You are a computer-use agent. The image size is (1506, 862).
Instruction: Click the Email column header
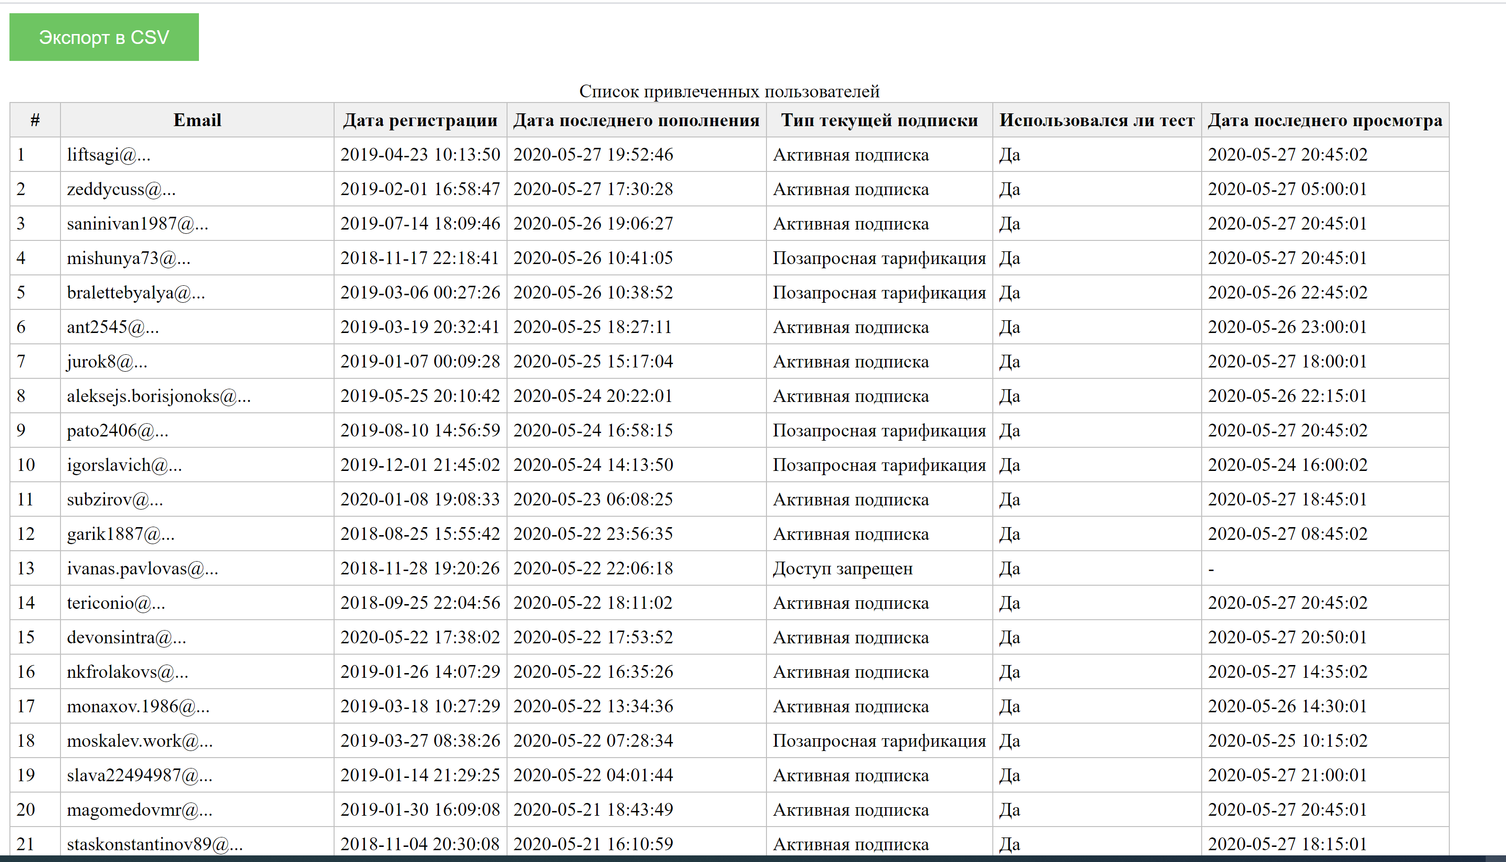coord(197,120)
